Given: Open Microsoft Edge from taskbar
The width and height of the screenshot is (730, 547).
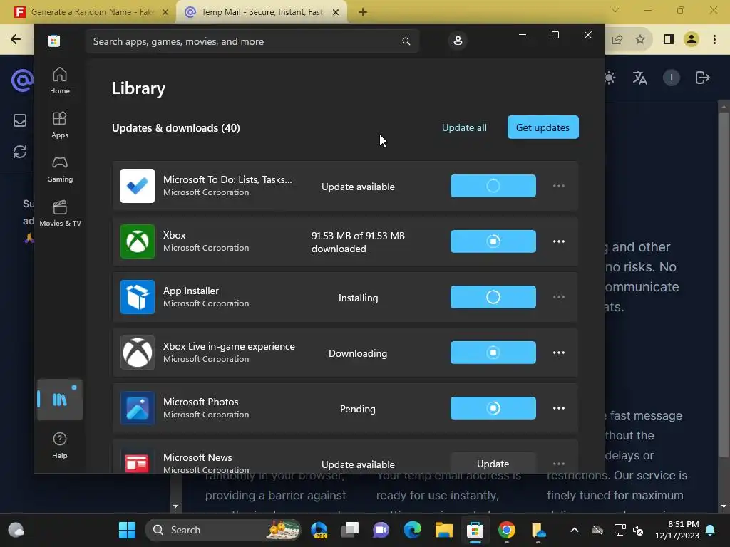Looking at the screenshot, I should tap(413, 530).
